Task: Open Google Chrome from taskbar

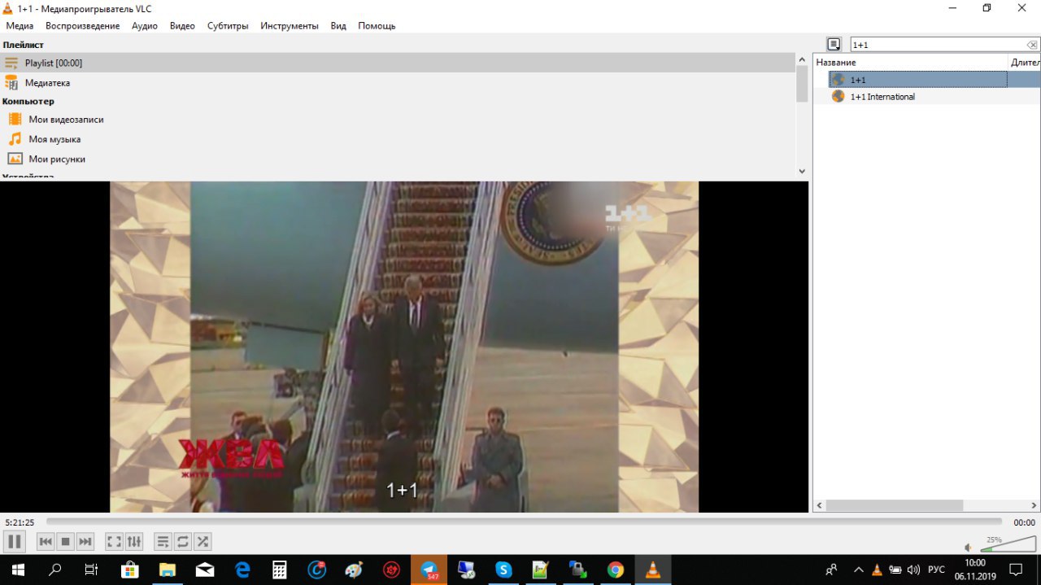Action: pyautogui.click(x=616, y=570)
